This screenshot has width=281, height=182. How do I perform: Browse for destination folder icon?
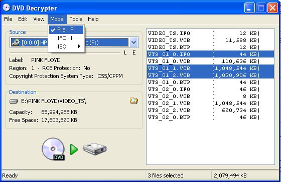click(x=133, y=100)
